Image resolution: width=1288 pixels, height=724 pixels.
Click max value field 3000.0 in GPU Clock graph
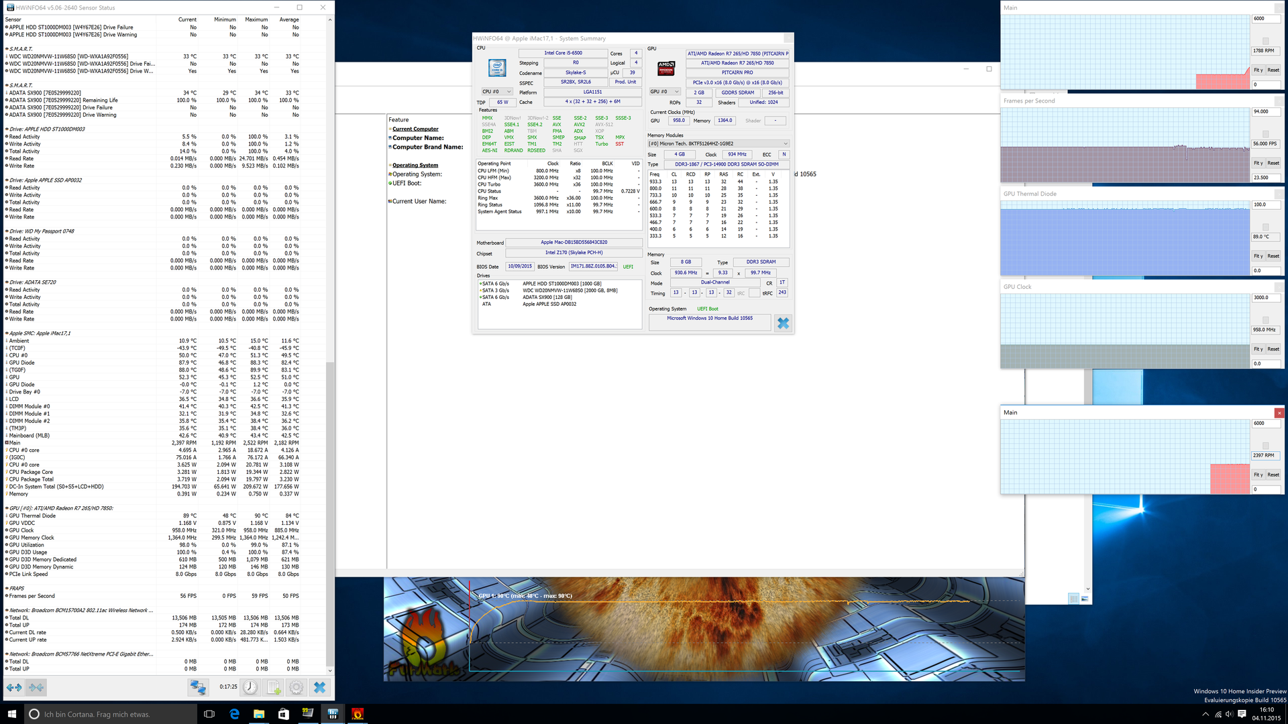1266,298
